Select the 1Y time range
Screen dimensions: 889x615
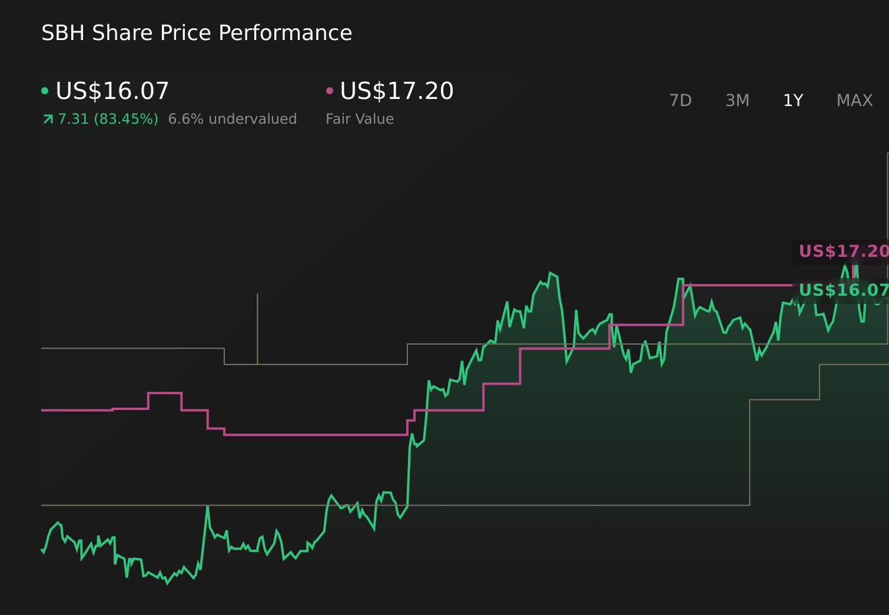pyautogui.click(x=792, y=100)
